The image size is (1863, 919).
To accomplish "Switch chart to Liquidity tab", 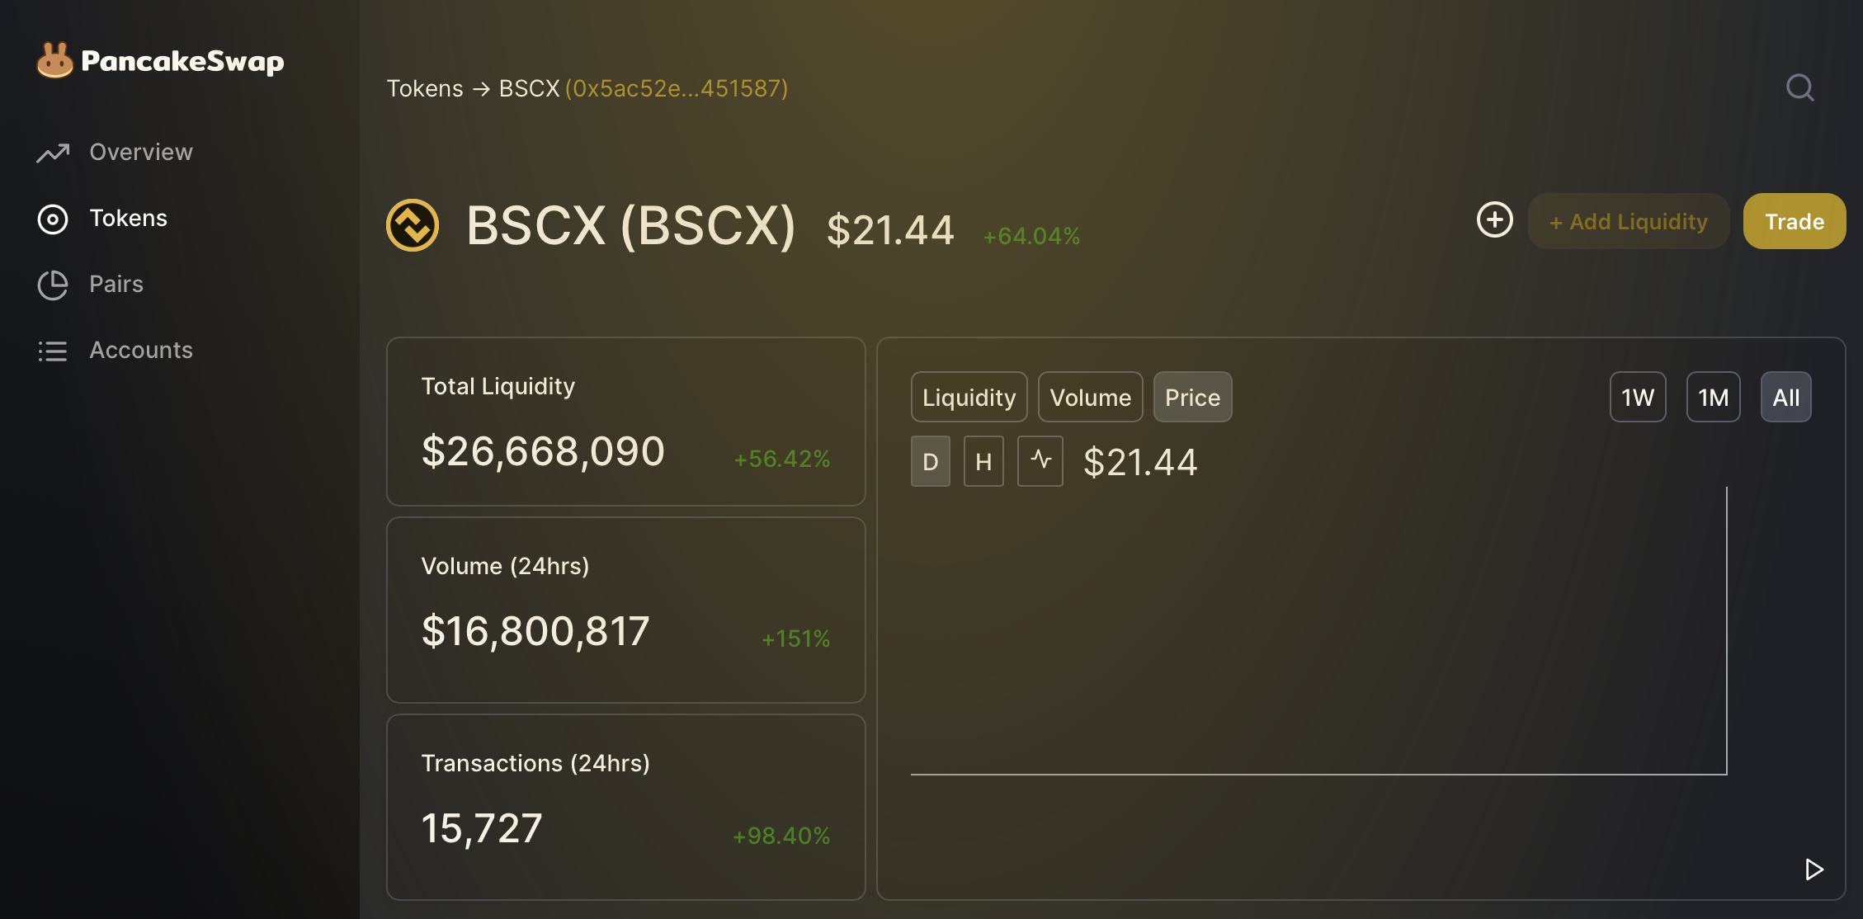I will pyautogui.click(x=969, y=397).
